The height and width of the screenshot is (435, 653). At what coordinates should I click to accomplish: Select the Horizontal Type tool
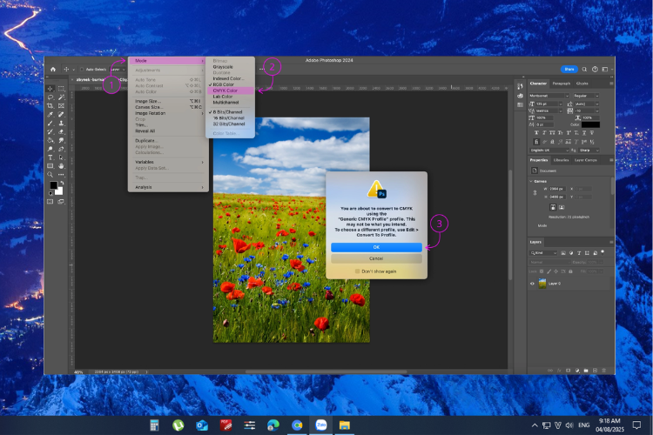50,157
